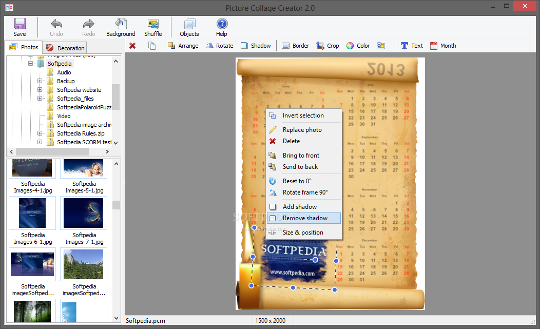
Task: Open the Arrange tool
Action: (183, 46)
